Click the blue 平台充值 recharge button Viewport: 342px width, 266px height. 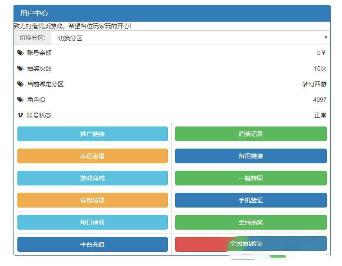[x=93, y=244]
